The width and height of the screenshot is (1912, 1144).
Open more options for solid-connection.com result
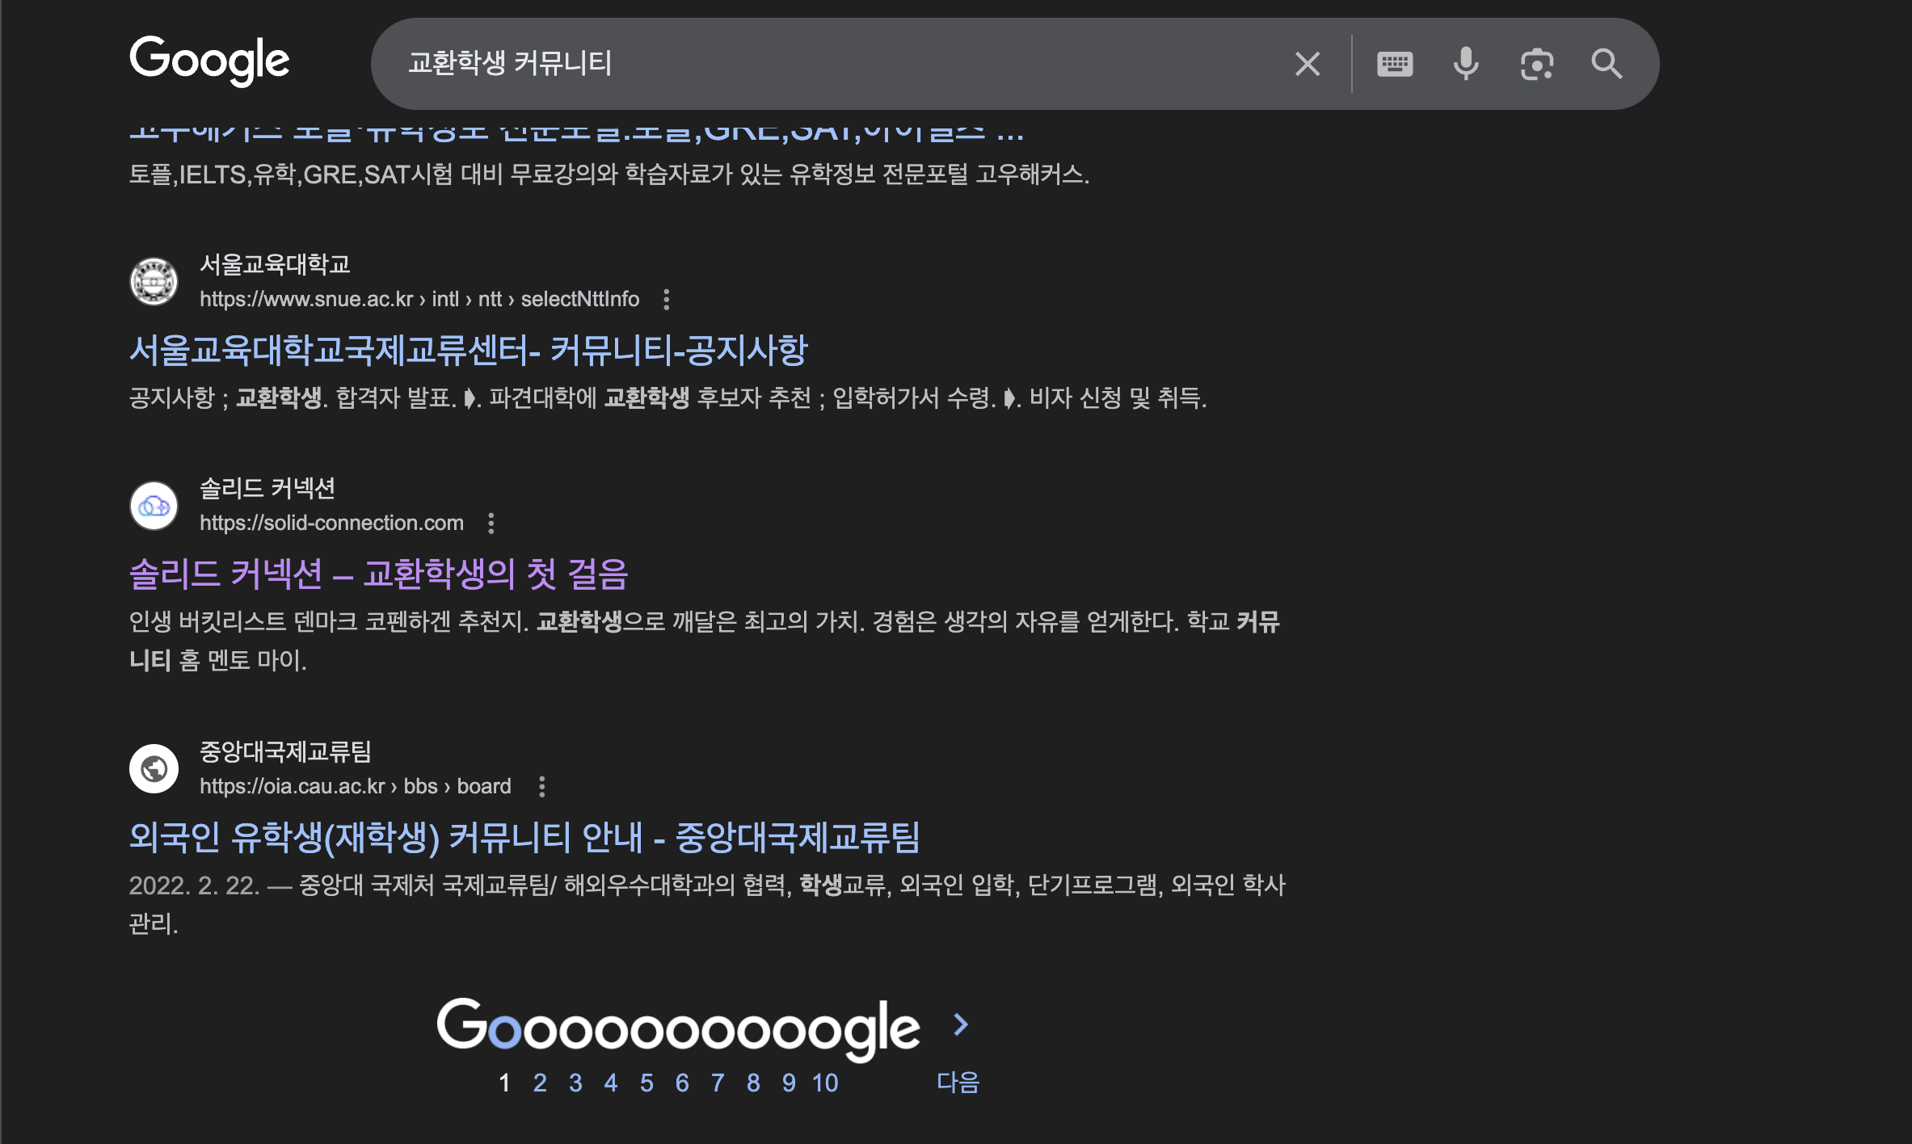click(491, 524)
